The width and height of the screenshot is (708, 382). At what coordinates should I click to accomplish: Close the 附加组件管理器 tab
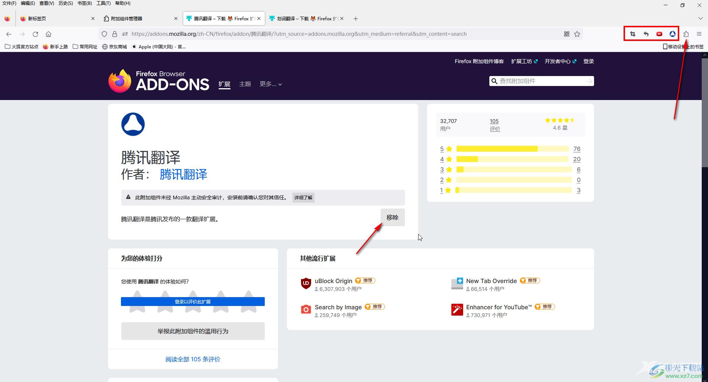[176, 18]
